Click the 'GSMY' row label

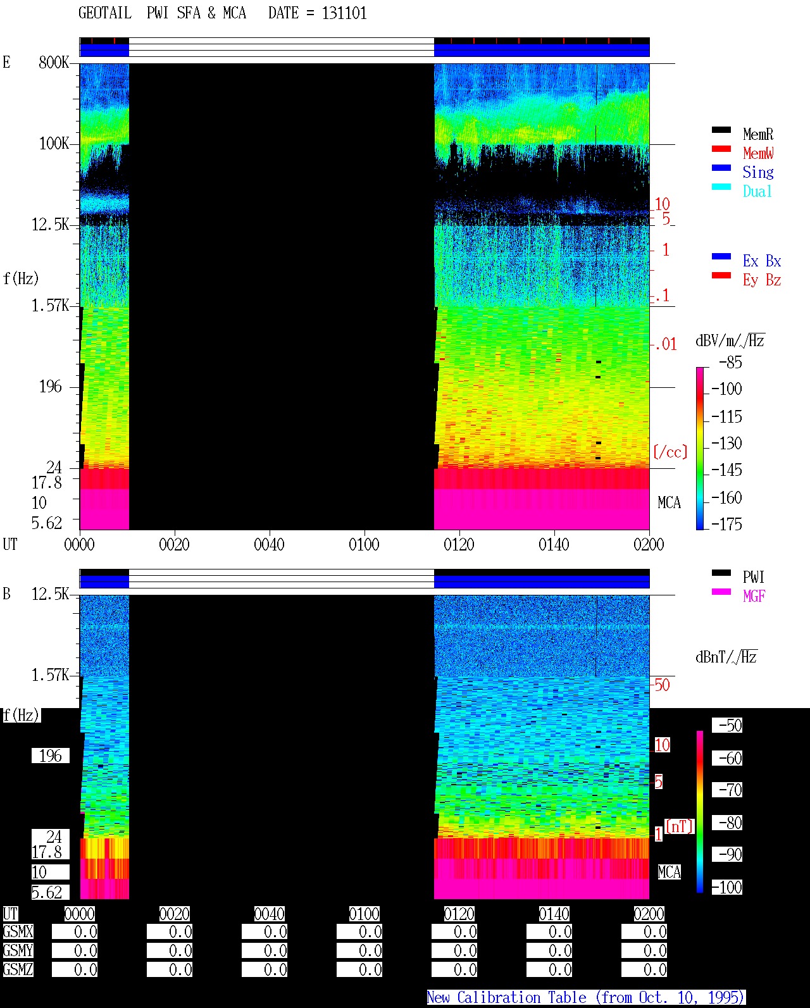18,950
